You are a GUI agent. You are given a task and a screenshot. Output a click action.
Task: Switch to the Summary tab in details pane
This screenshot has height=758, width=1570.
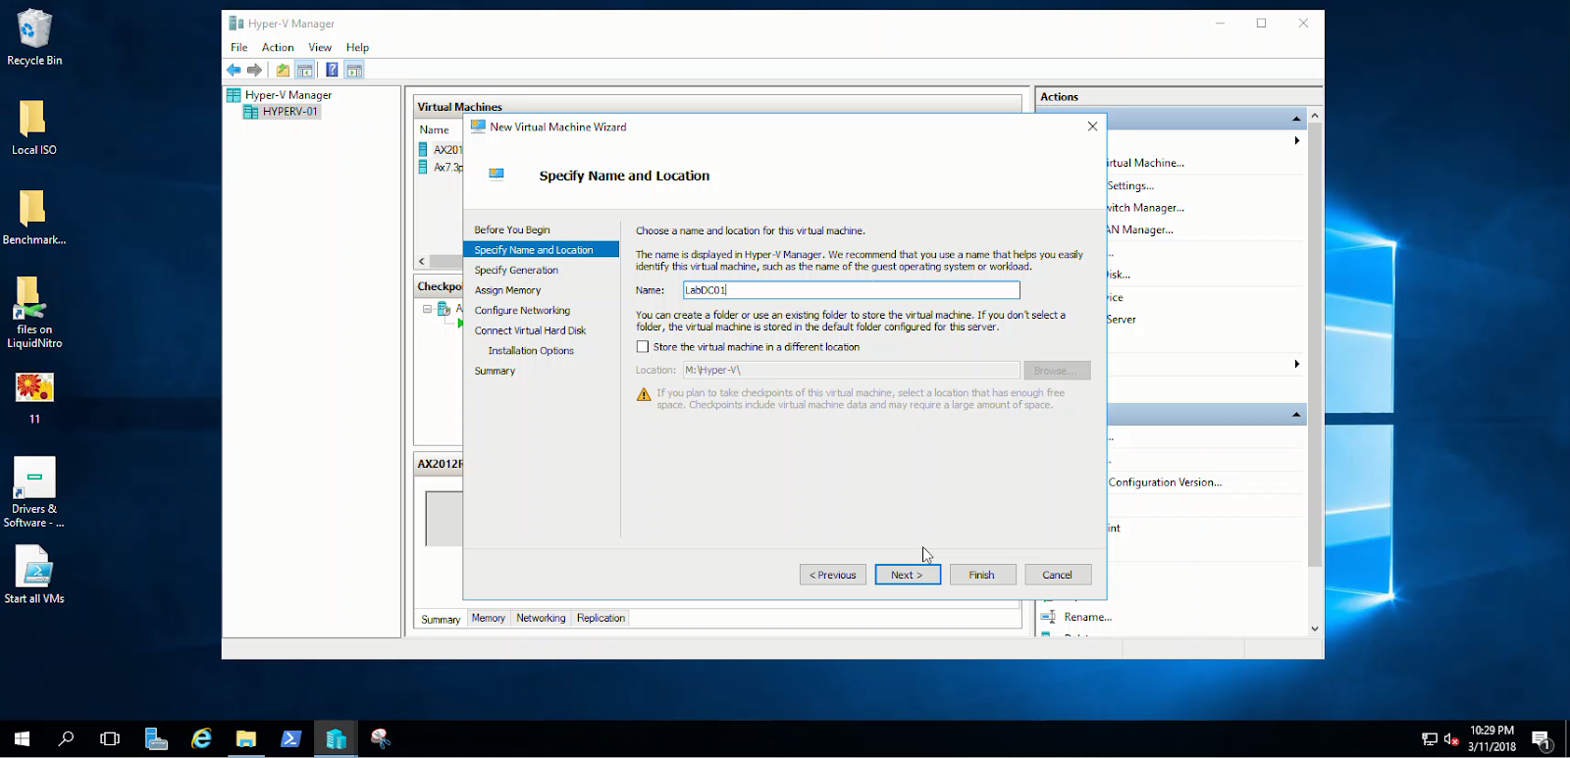coord(441,619)
